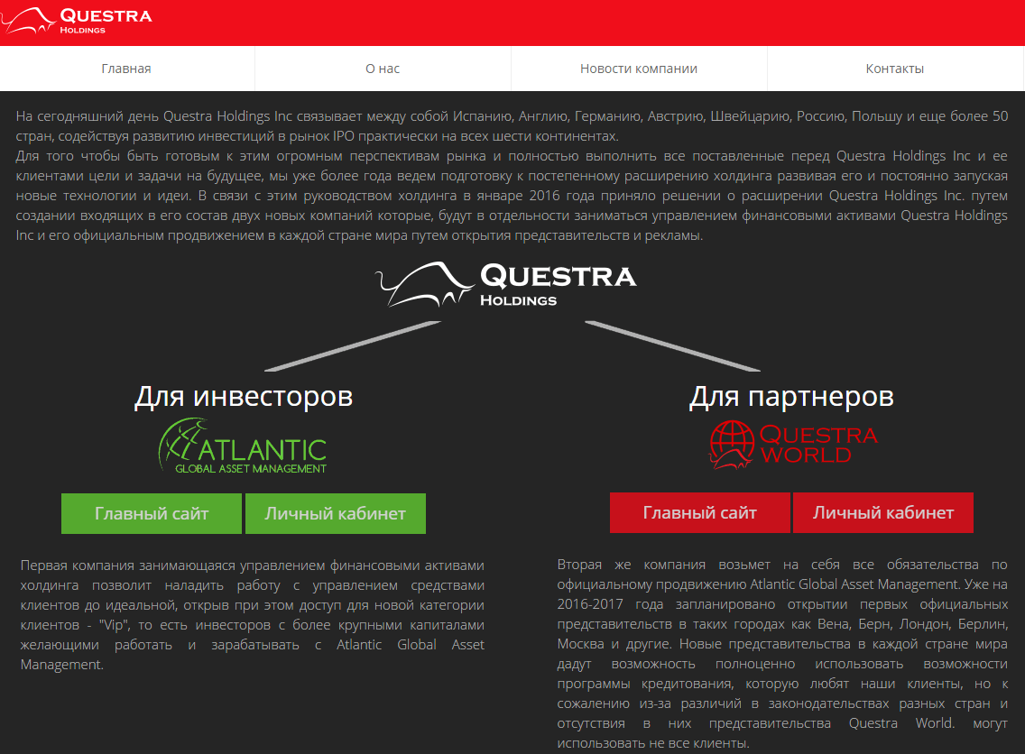Screen dimensions: 1025x754
Task: Open the red Личный кабинет button
Action: [883, 513]
